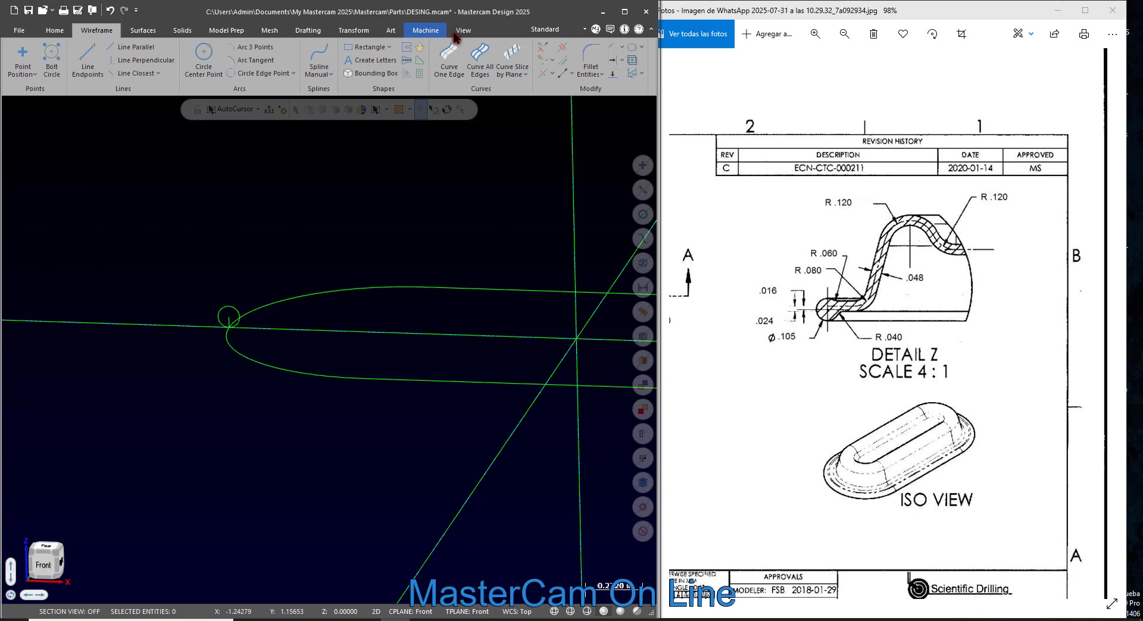Select the Curve Slice by Plane icon

(512, 52)
